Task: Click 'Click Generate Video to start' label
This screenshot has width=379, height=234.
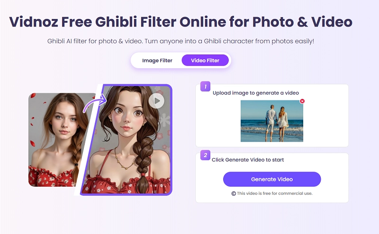Action: [248, 160]
